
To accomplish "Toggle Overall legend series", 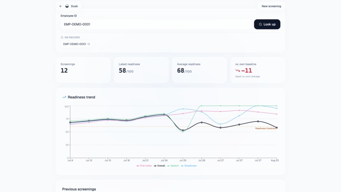I will [x=159, y=166].
